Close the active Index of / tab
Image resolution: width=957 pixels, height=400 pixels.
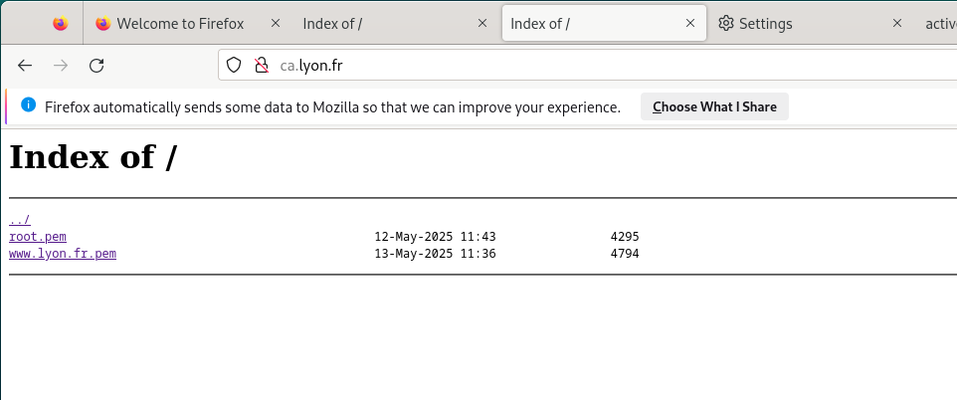pyautogui.click(x=690, y=23)
